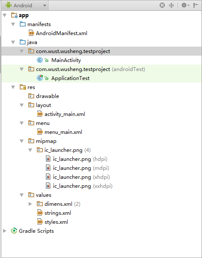This screenshot has width=202, height=258.
Task: Click the res folder icon
Action: 23,87
